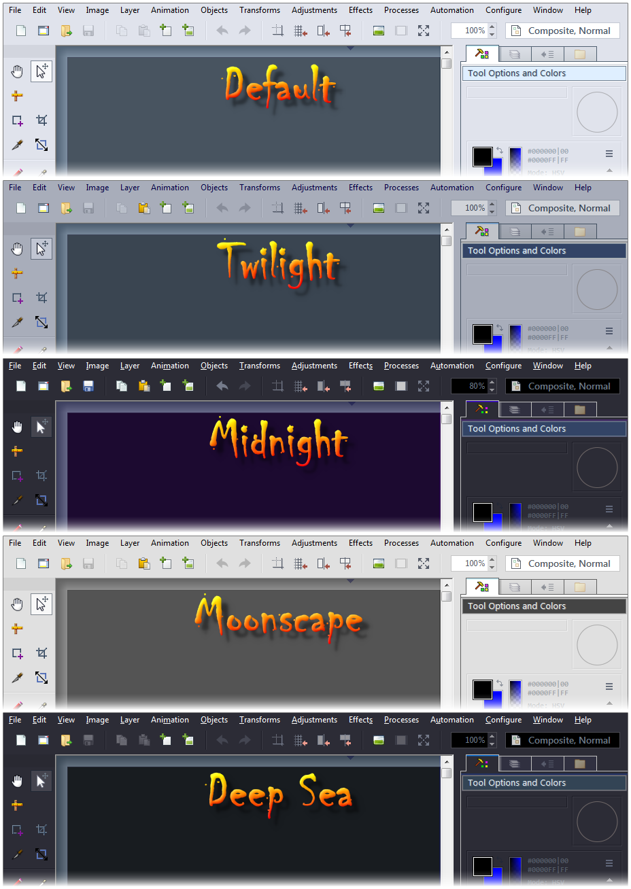The width and height of the screenshot is (631, 889).
Task: Swap foreground and background colors in the Default window
Action: click(x=500, y=150)
